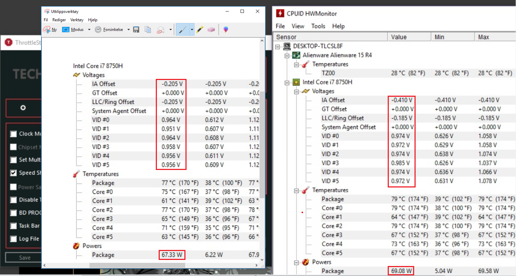Collapse the Temperatures node under Alienware 15 R4

296,64
